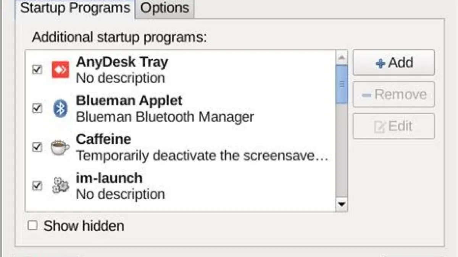This screenshot has height=257, width=458.
Task: Uncheck the AnyDesk Tray checkbox
Action: coord(37,70)
